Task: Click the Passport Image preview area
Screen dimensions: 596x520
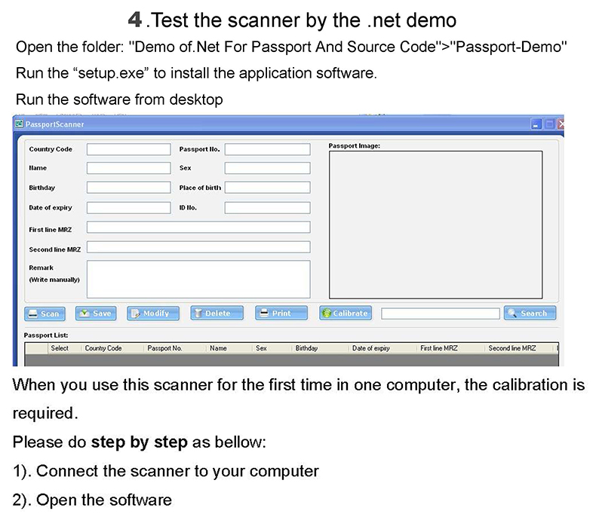Action: pos(435,225)
